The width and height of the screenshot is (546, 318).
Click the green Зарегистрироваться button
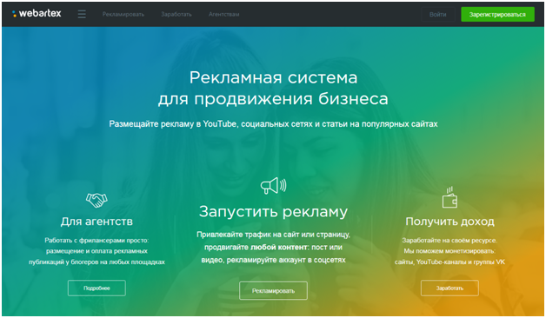pos(497,15)
